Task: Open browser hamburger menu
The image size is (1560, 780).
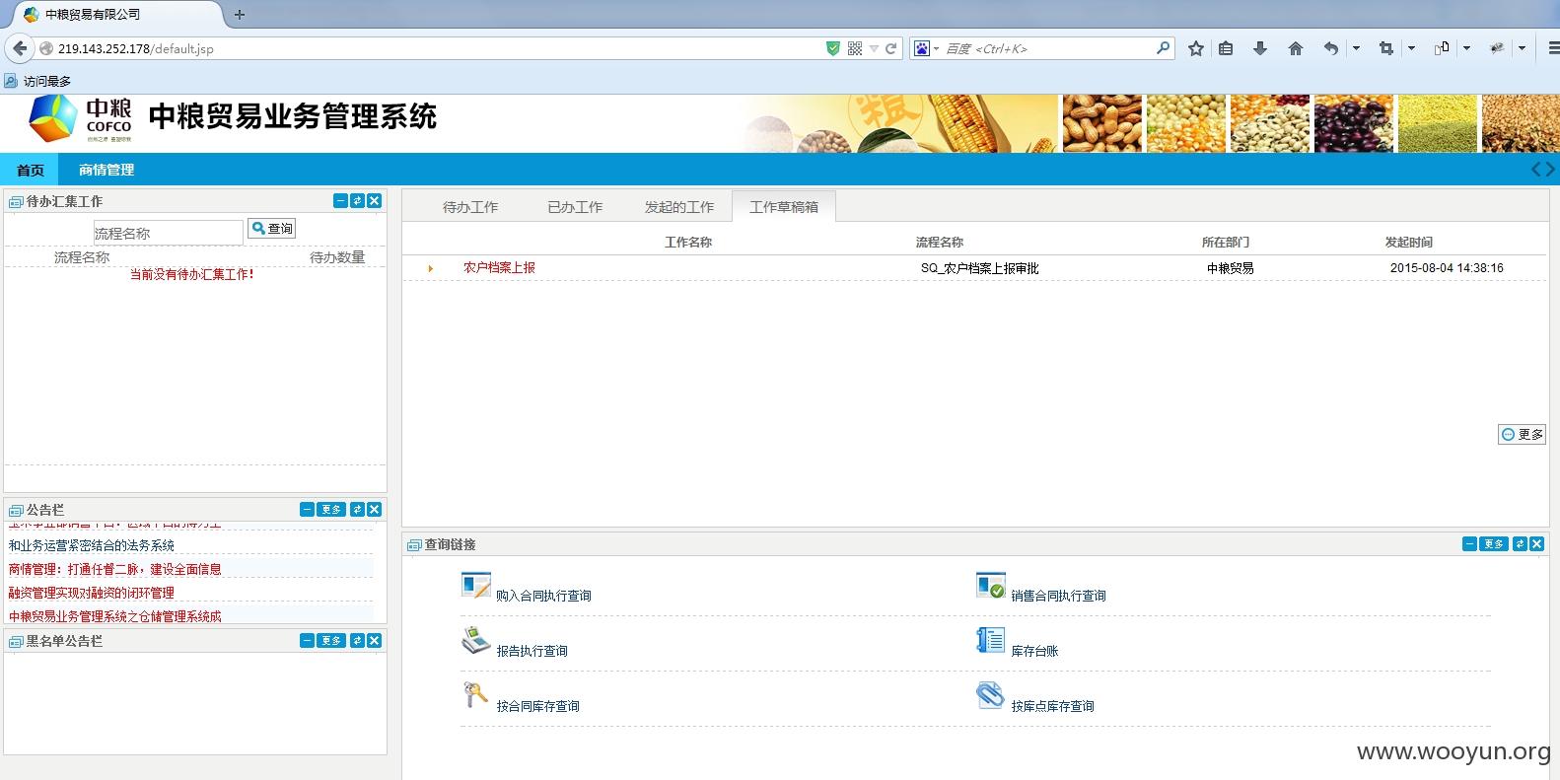Action: point(1553,48)
